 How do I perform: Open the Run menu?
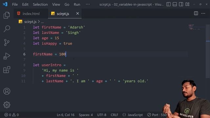(x=77, y=4)
